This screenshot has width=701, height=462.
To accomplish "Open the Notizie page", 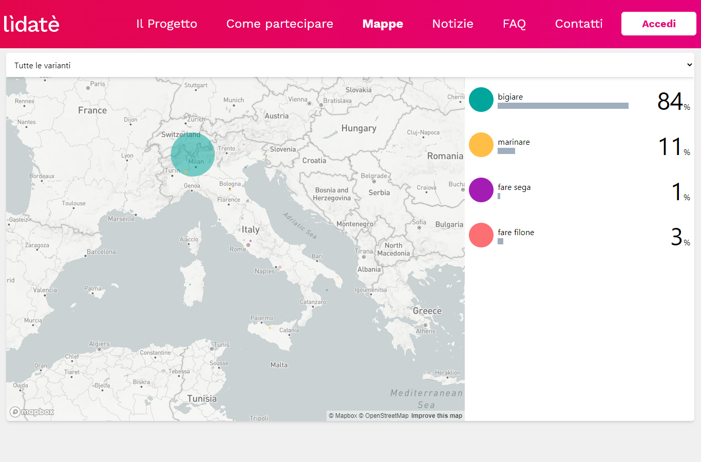I will (x=452, y=24).
